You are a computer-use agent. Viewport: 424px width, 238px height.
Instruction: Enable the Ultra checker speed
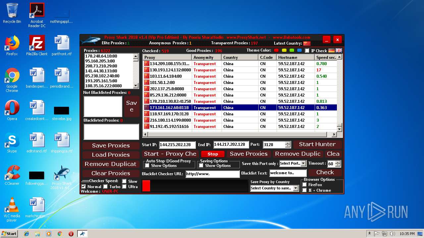(x=124, y=186)
